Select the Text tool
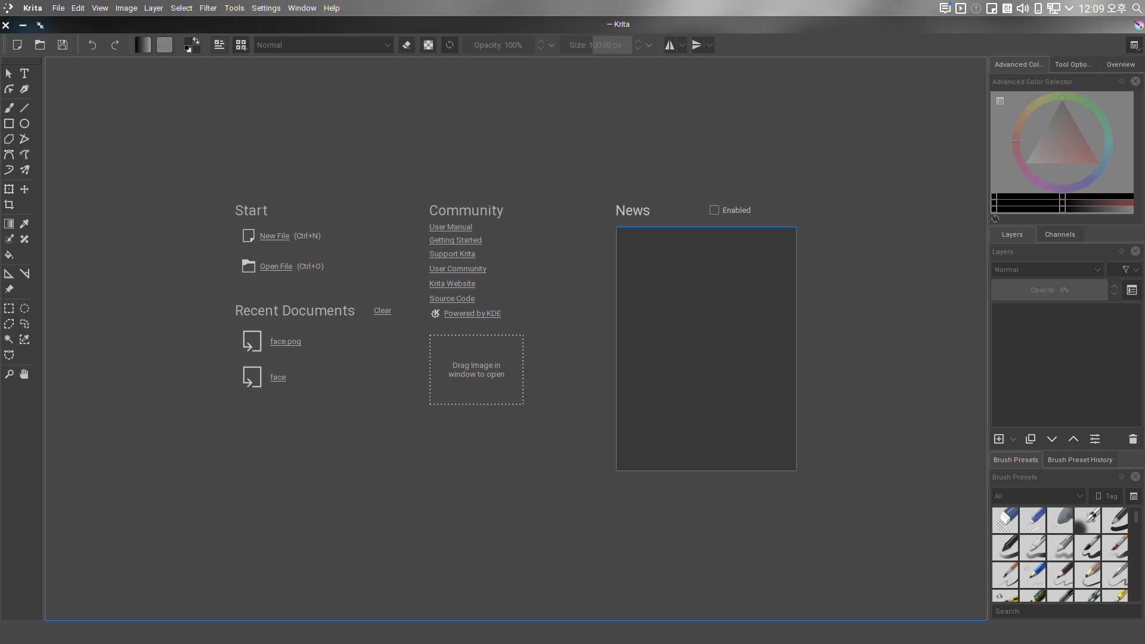 coord(24,73)
